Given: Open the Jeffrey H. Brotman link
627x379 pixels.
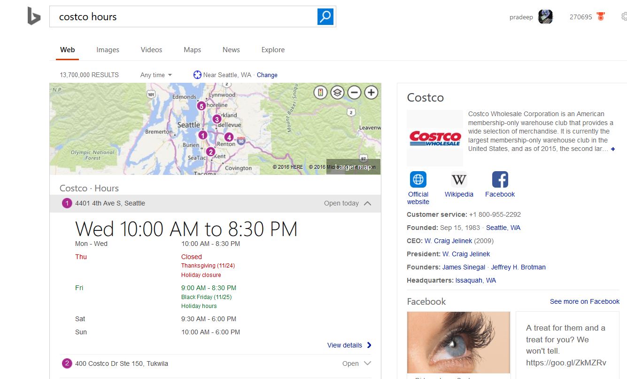Looking at the screenshot, I should 519,267.
